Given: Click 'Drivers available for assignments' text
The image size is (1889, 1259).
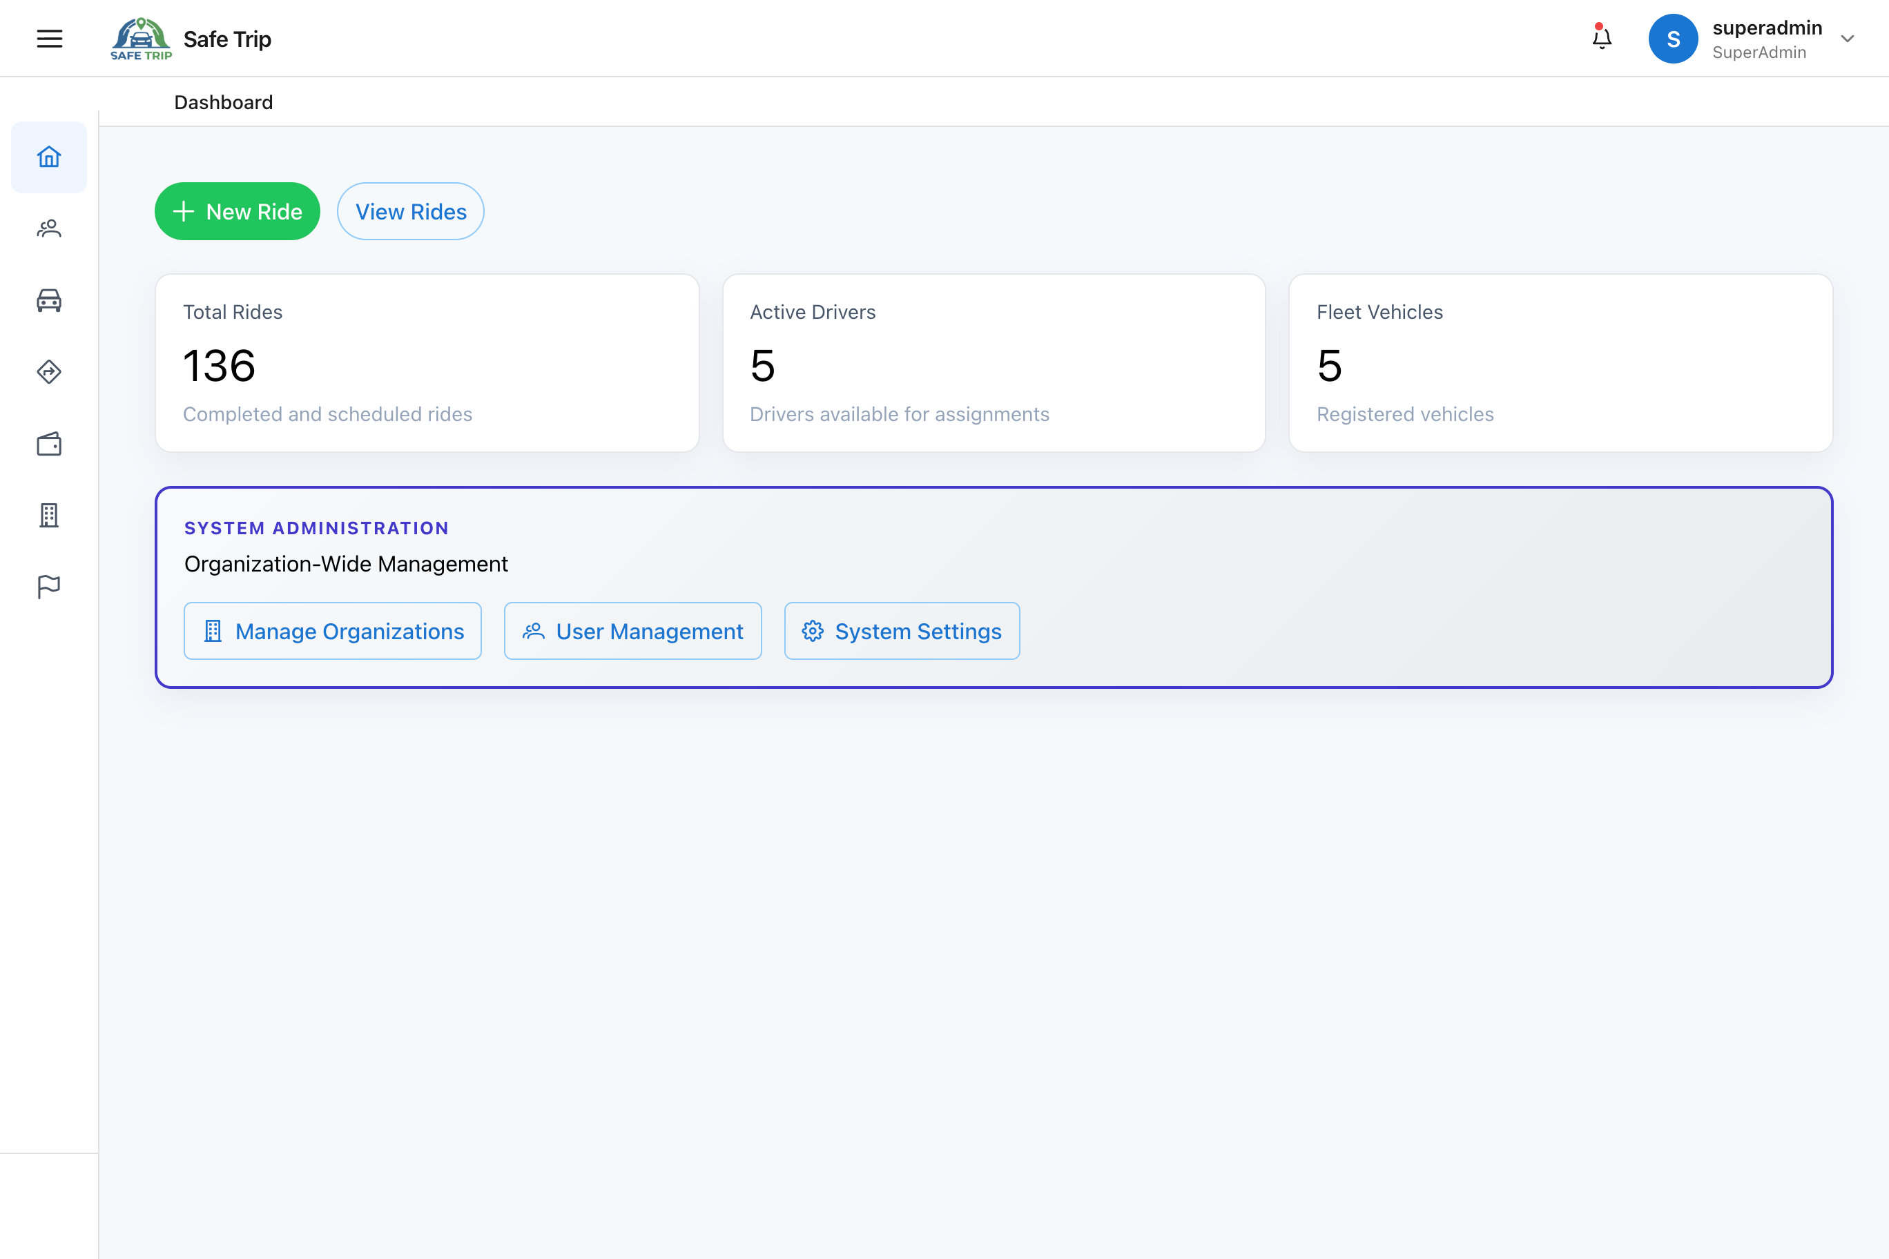Looking at the screenshot, I should [x=900, y=413].
